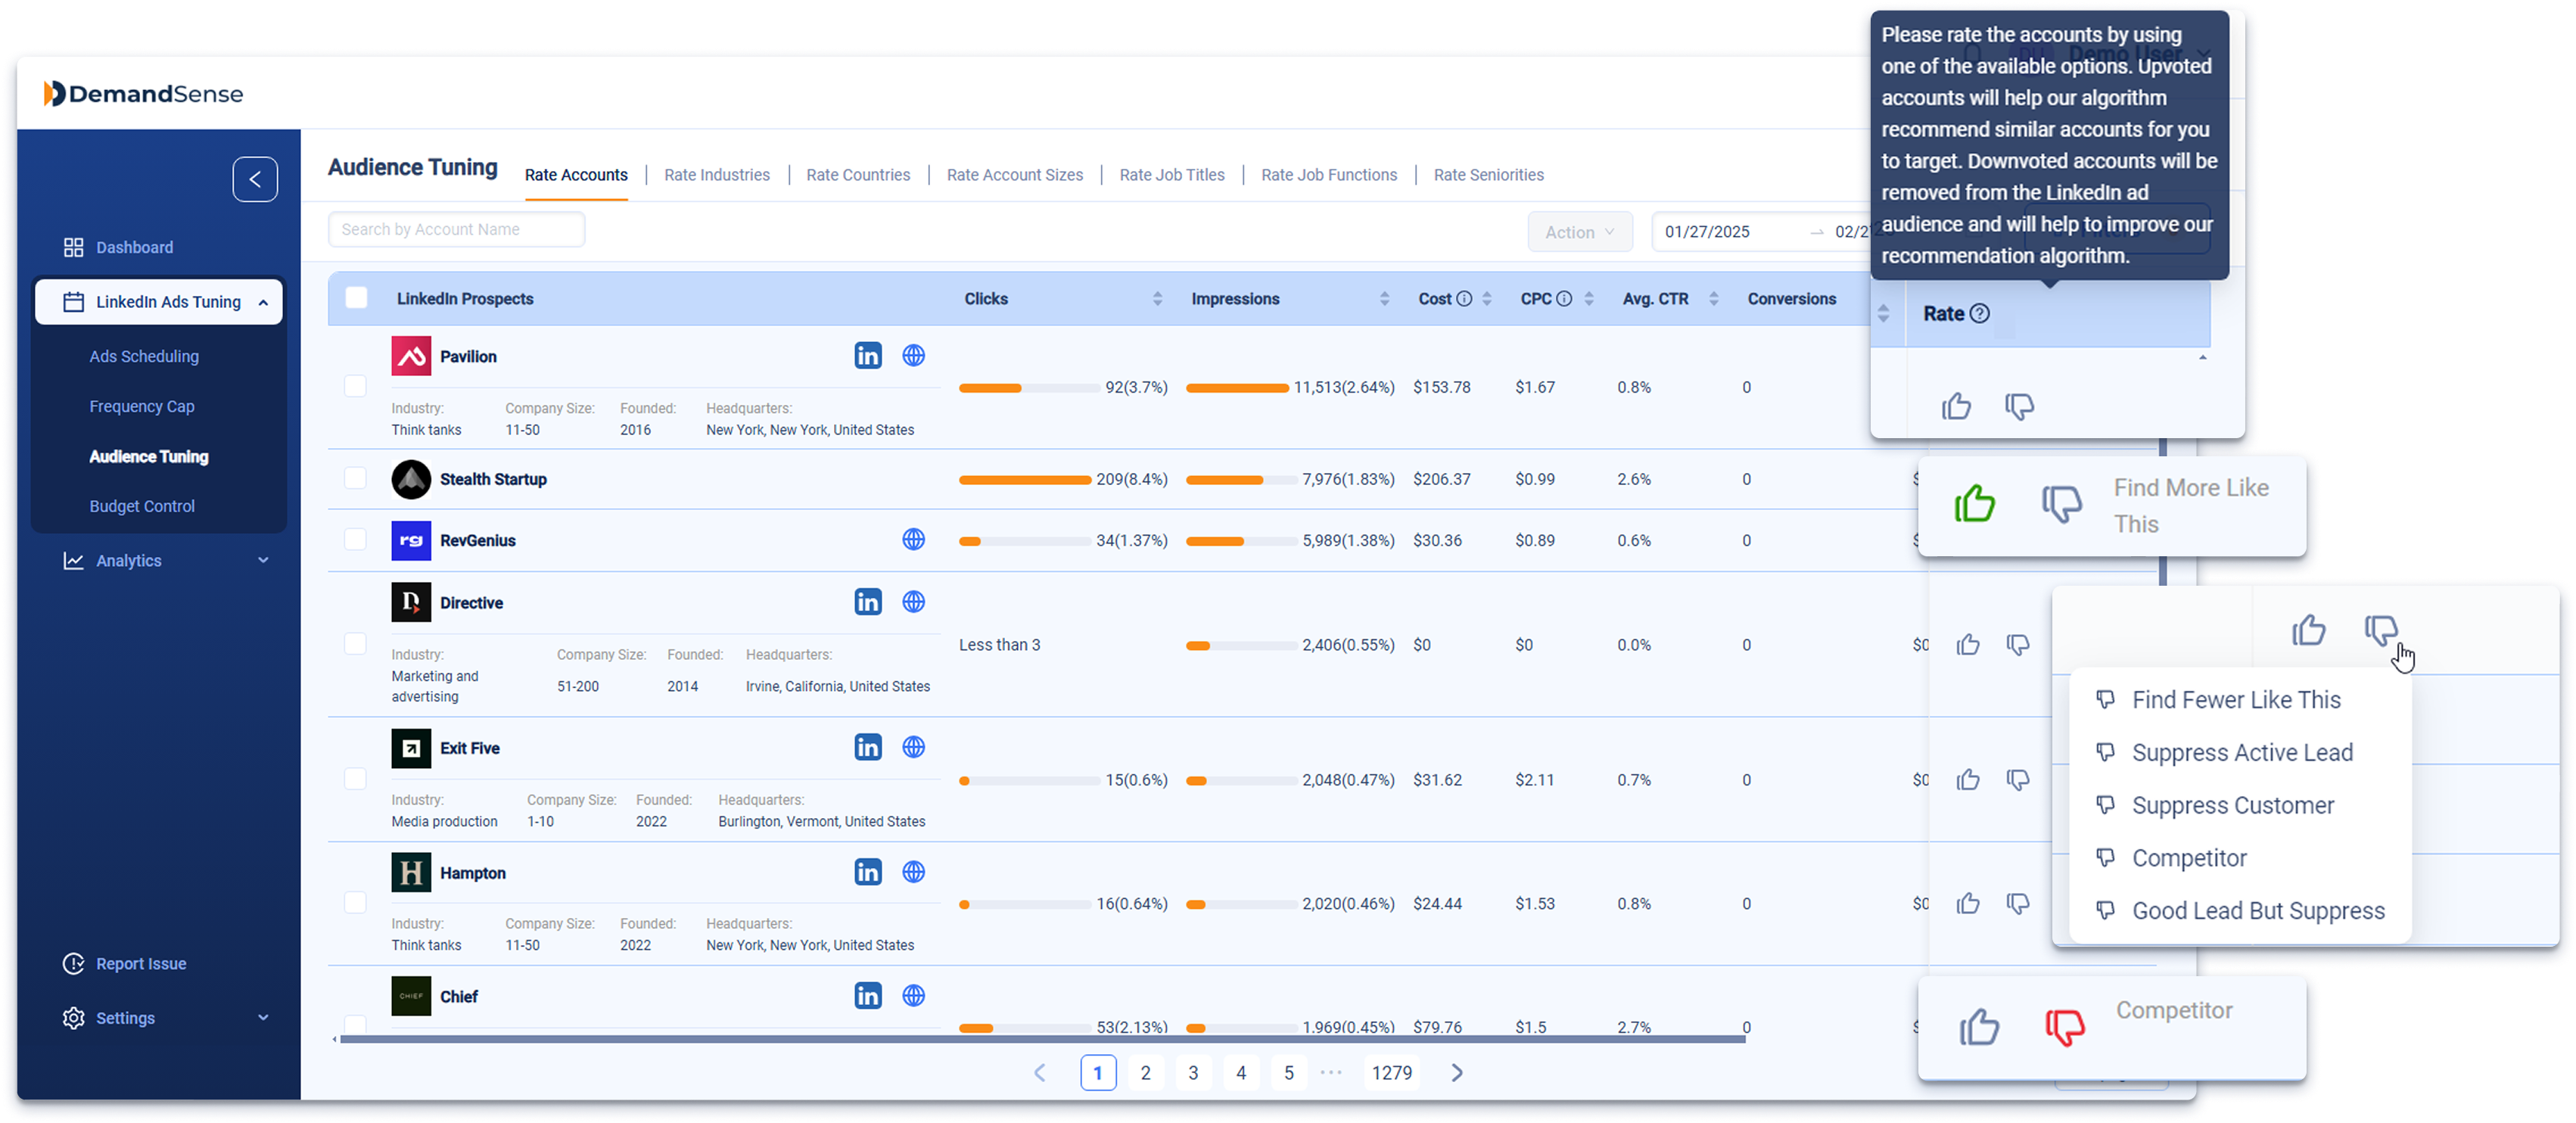The image size is (2576, 1123).
Task: Open Ads Scheduling in the sidebar
Action: (x=144, y=356)
